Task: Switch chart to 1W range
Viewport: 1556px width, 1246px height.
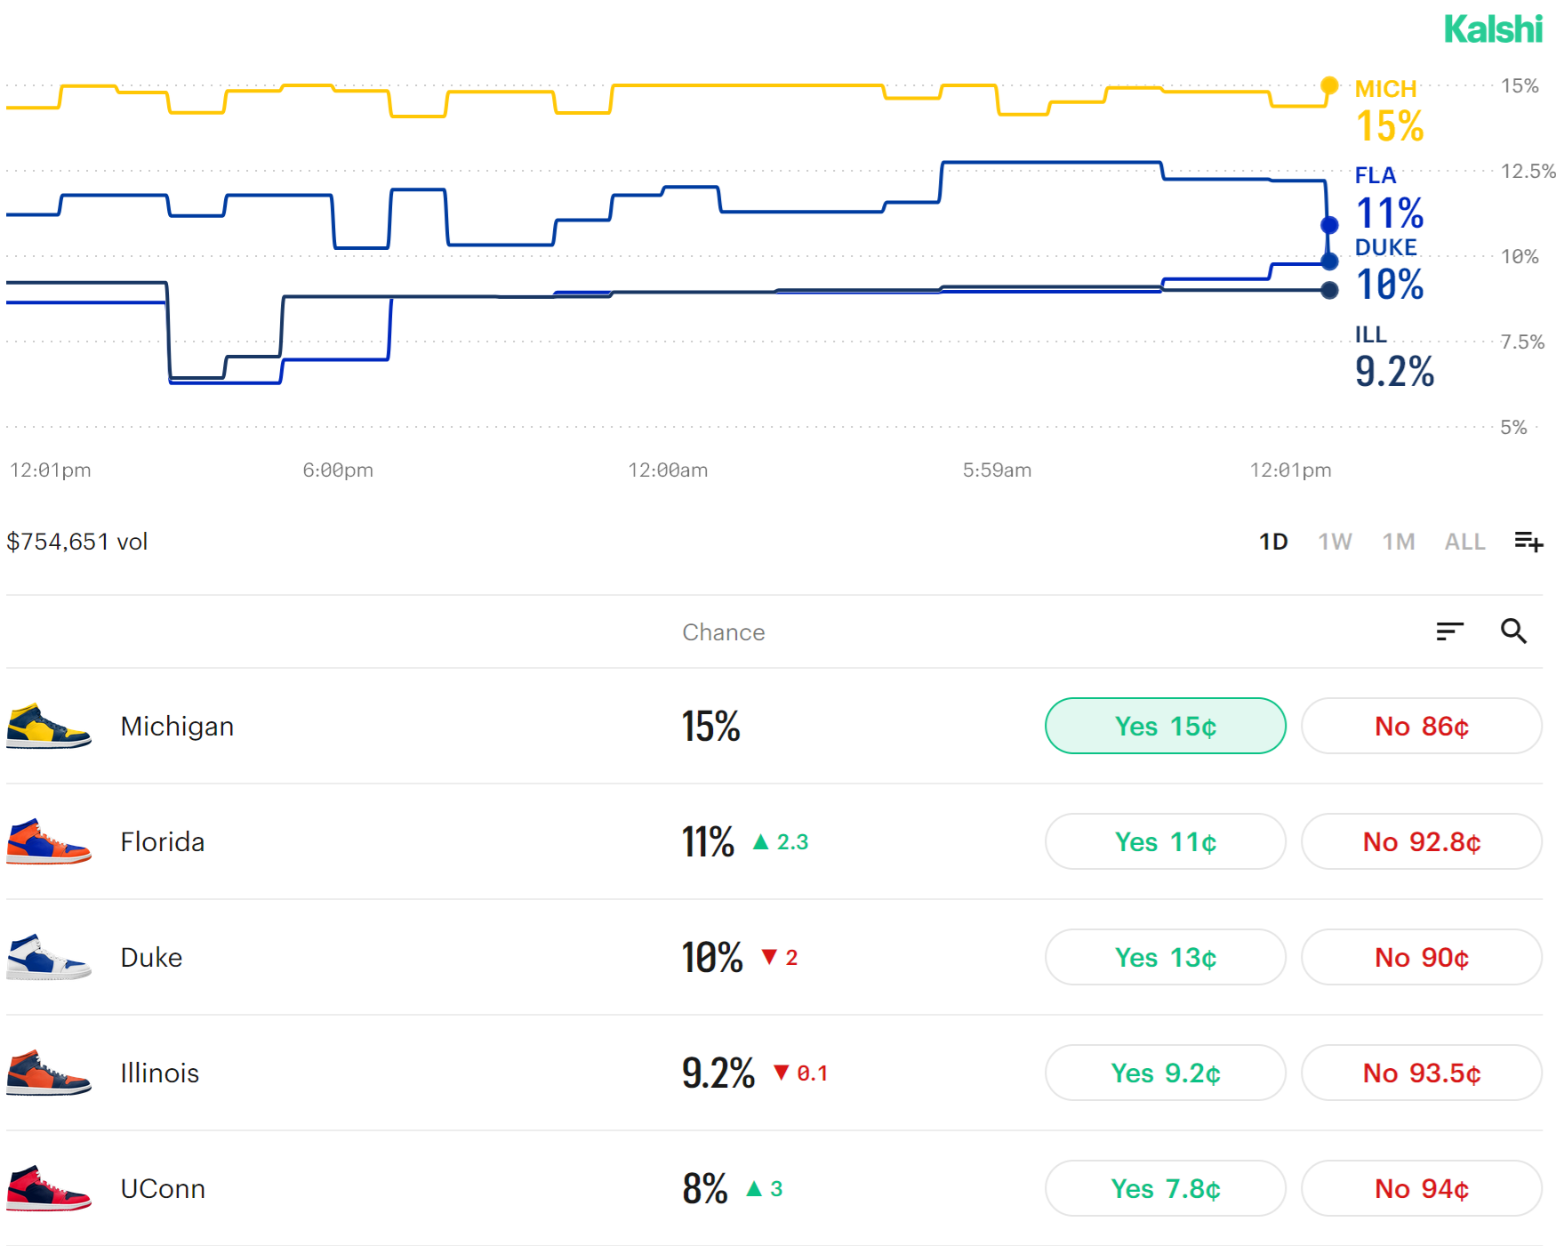Action: pos(1335,542)
